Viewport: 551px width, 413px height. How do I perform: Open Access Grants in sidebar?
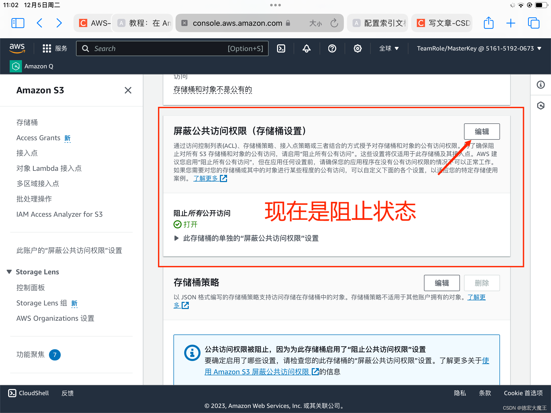(38, 138)
